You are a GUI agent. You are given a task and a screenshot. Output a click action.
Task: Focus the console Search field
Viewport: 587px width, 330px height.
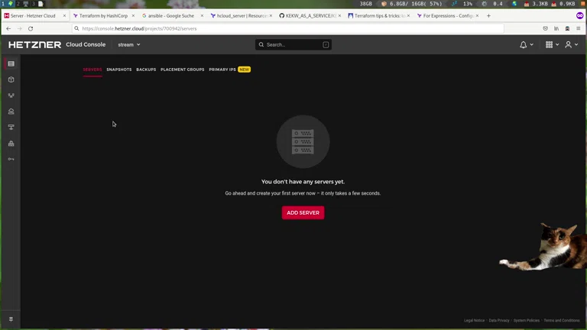point(293,44)
